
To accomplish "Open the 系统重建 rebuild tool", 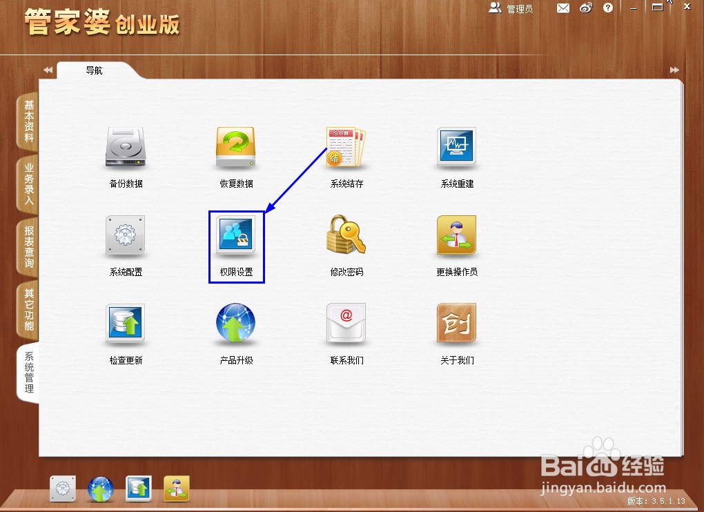I will (x=456, y=147).
